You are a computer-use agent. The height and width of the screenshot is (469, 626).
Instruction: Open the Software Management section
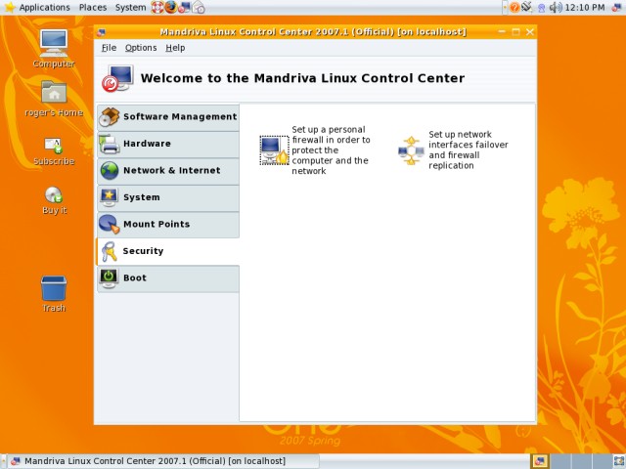(x=168, y=117)
